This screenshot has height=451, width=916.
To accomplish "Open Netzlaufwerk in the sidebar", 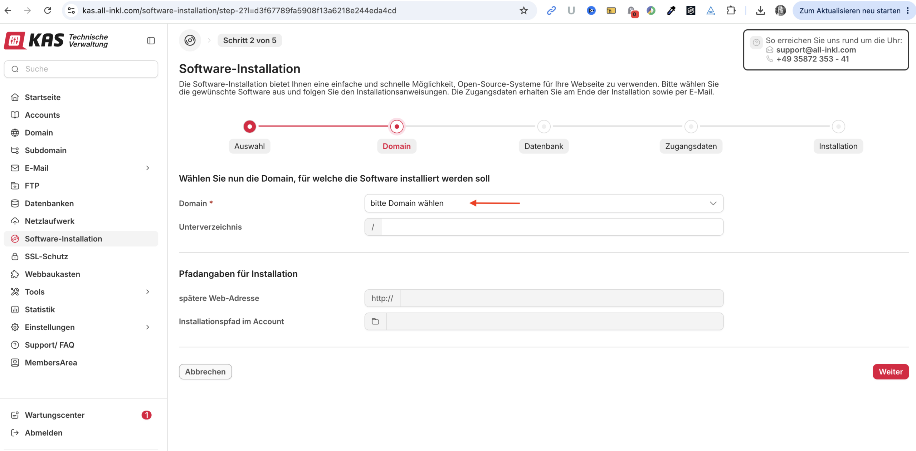I will (x=81, y=221).
